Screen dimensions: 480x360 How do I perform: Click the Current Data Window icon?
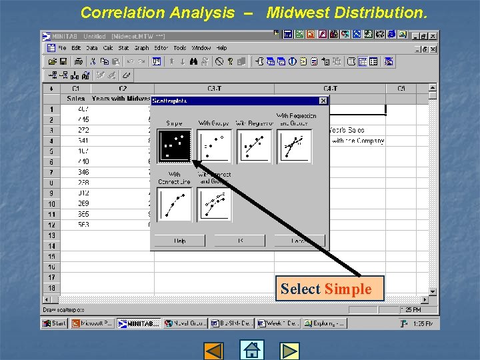coord(363,61)
